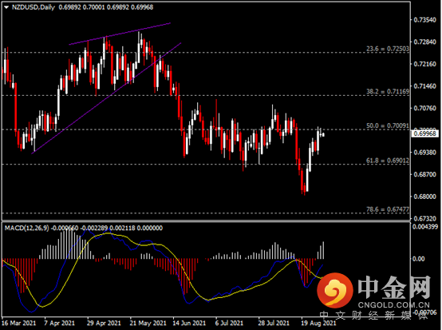Viewport: 442px width, 330px height.
Task: Click the 0.73540 price scale label
Action: [x=424, y=20]
